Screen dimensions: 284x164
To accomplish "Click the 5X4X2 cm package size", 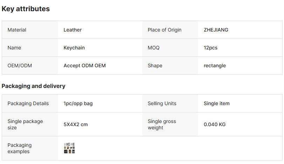I will [x=76, y=124].
